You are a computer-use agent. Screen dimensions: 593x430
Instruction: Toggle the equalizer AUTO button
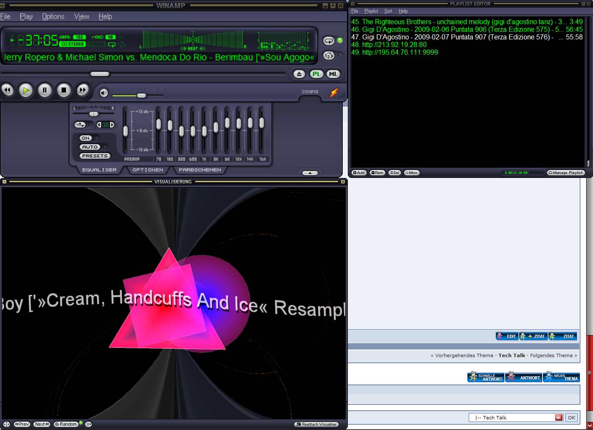click(x=90, y=147)
